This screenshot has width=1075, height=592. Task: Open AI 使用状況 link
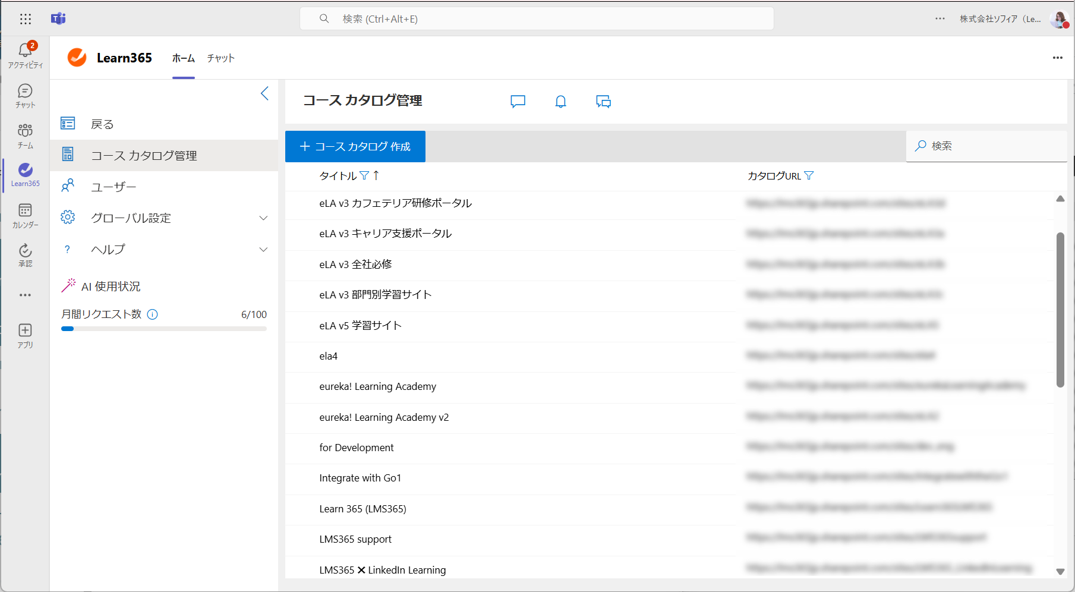[x=111, y=286]
